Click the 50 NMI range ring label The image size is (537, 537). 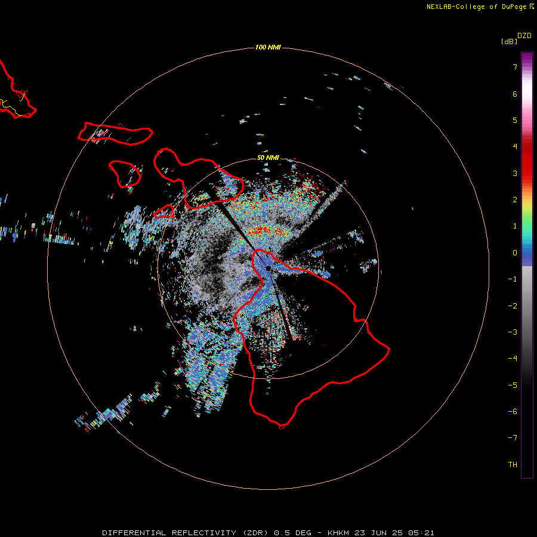(x=268, y=158)
